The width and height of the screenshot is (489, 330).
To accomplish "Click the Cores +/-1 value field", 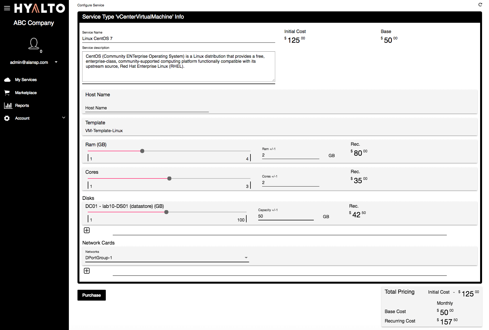I will click(291, 183).
